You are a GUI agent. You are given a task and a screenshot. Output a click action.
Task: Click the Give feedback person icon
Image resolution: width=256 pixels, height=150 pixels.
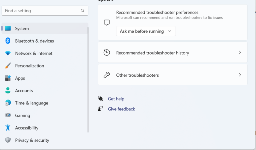(x=100, y=108)
